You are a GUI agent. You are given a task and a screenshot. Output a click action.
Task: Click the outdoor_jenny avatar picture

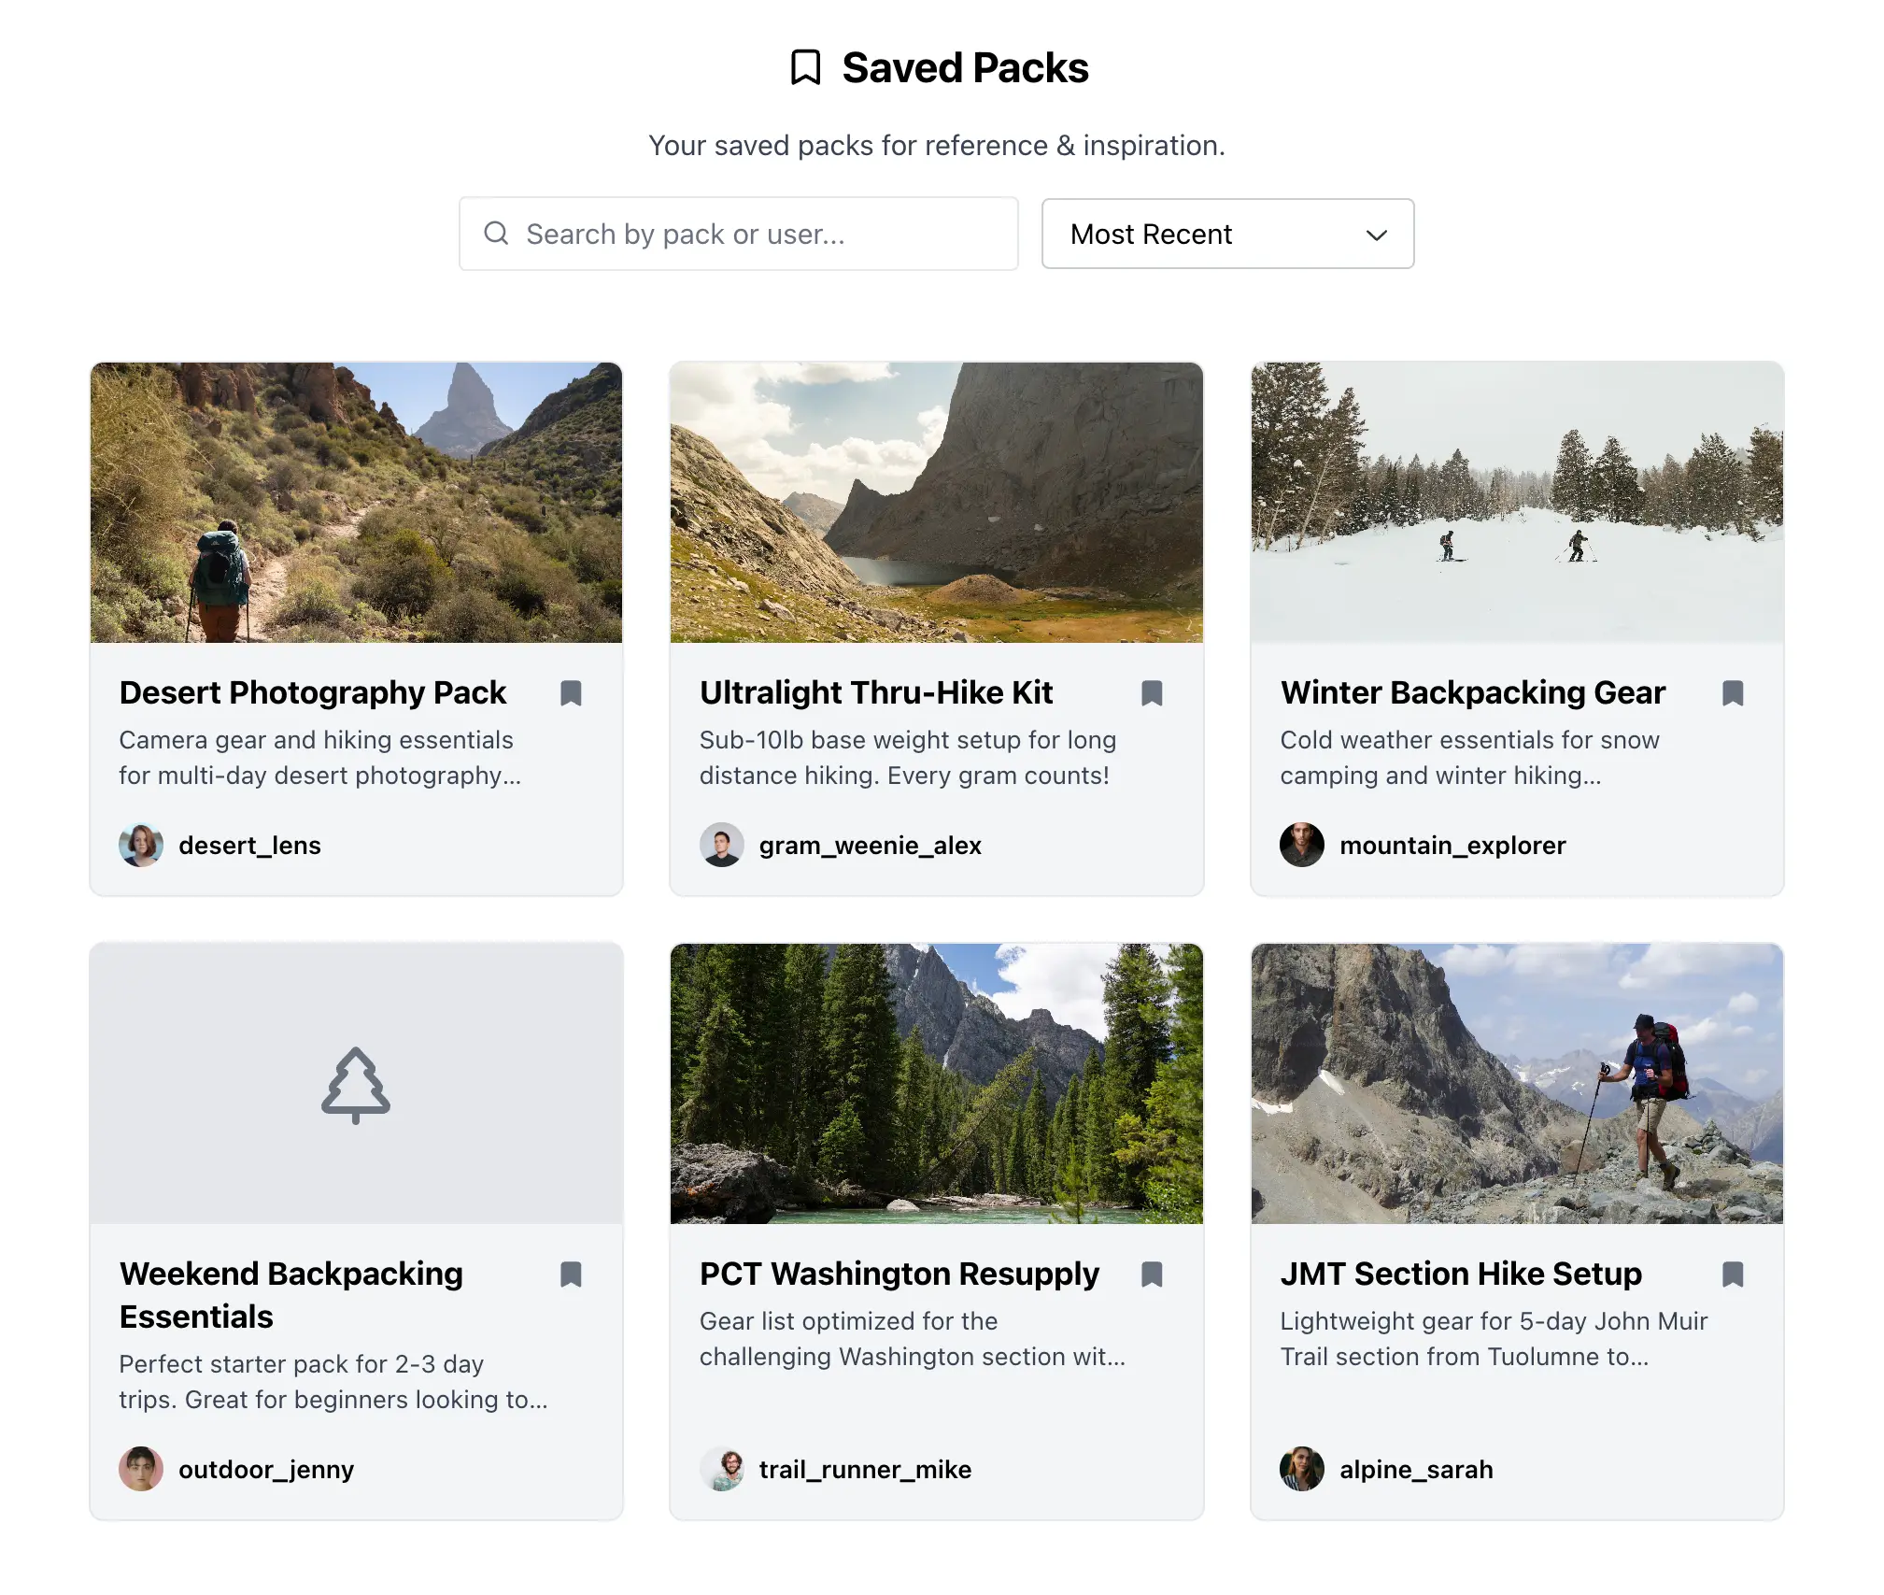pos(141,1469)
